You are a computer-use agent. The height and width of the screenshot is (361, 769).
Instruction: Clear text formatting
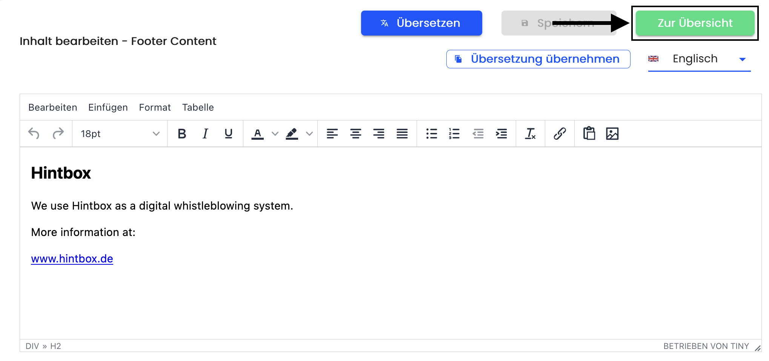(x=531, y=134)
